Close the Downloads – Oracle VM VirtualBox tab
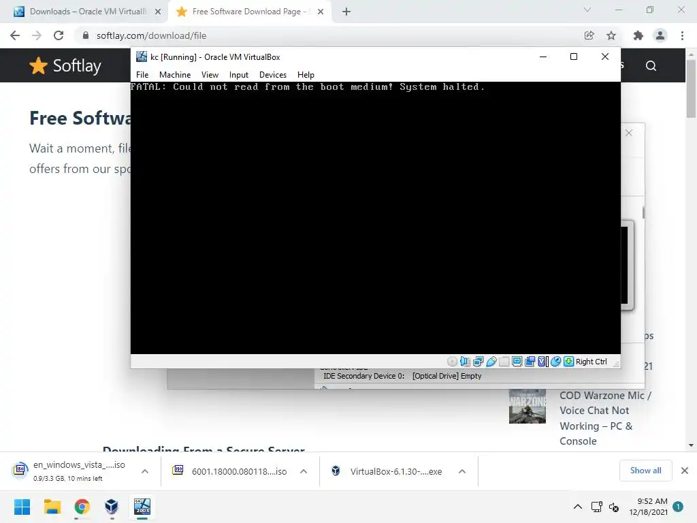The height and width of the screenshot is (523, 697). 158,12
